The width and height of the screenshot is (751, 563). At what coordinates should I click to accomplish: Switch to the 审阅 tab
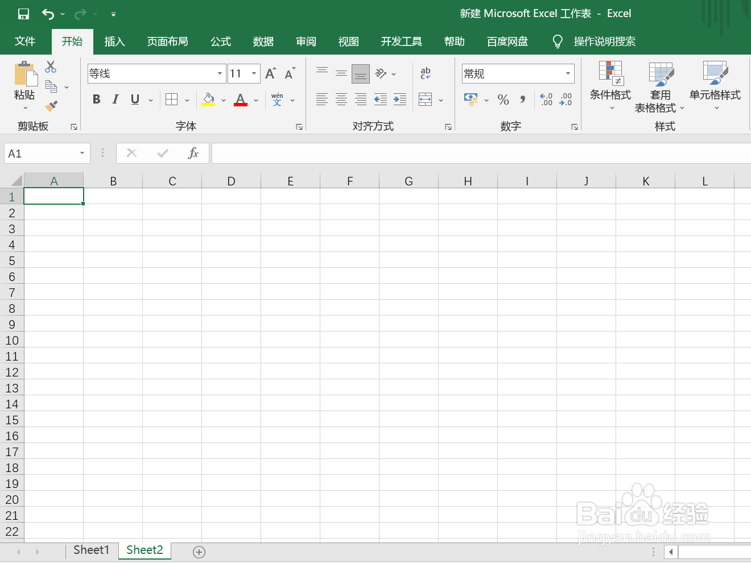click(306, 42)
